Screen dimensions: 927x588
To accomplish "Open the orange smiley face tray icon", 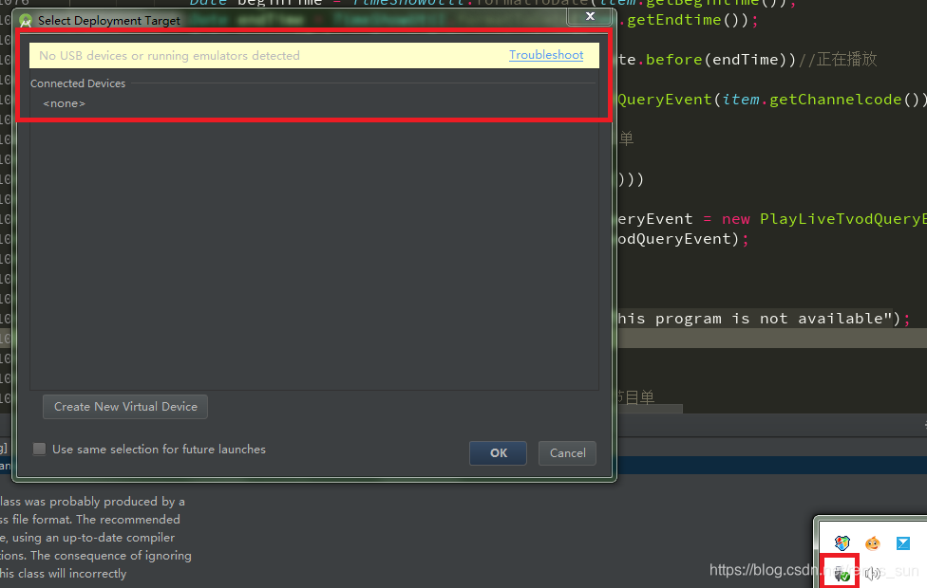I will (873, 542).
